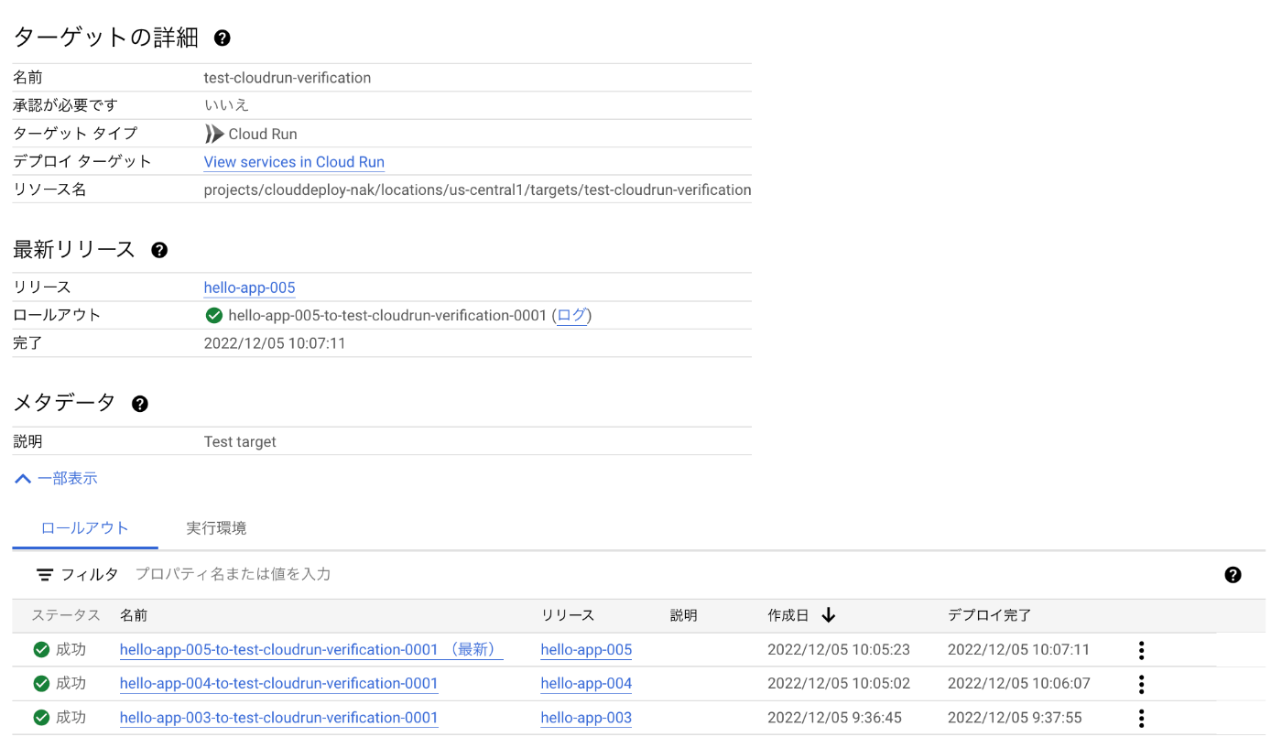The width and height of the screenshot is (1282, 737).
Task: Click the 作成日 column header label
Action: click(788, 615)
